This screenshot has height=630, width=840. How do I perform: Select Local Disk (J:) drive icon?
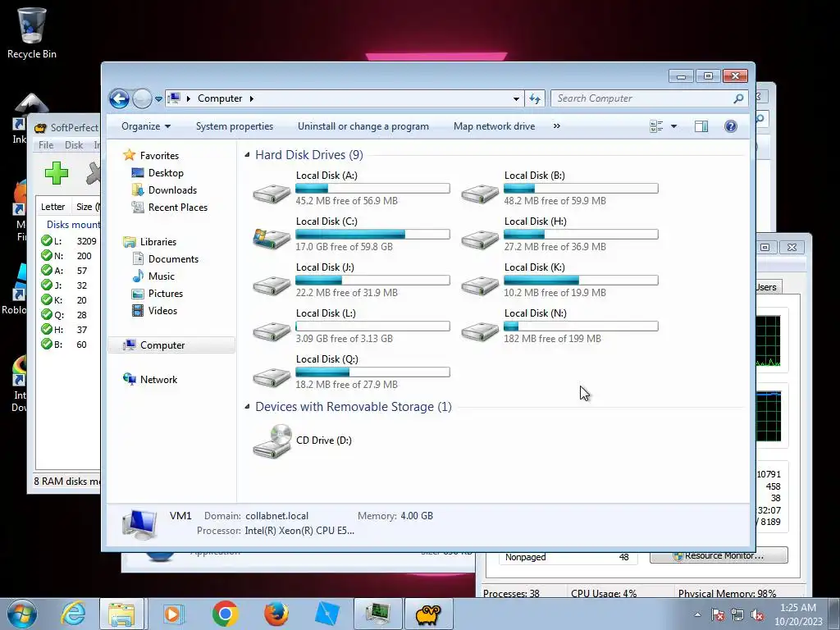(x=272, y=285)
